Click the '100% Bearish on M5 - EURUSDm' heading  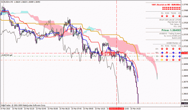coord(166,5)
